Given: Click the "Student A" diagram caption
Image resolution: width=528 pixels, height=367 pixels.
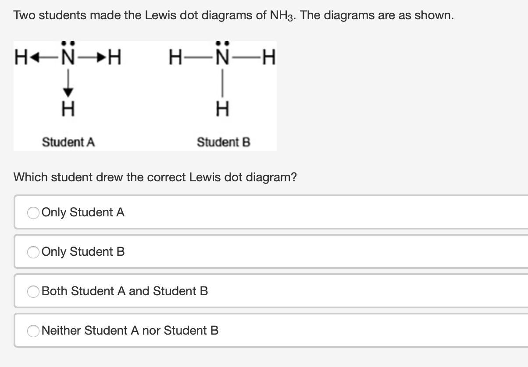Looking at the screenshot, I should 68,142.
